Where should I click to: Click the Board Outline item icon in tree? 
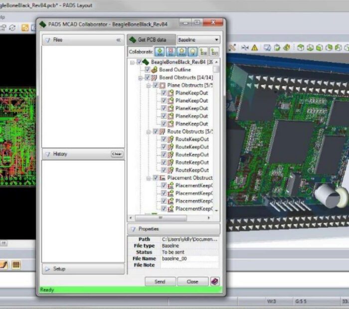pyautogui.click(x=155, y=70)
